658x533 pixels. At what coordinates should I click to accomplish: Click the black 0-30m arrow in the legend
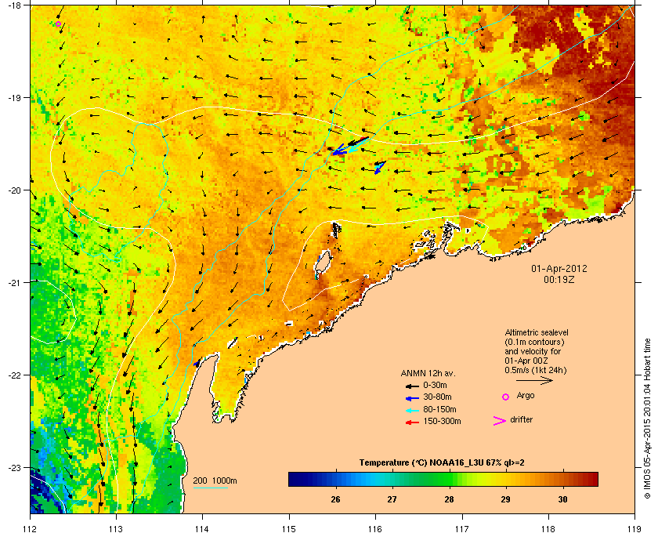(x=412, y=386)
